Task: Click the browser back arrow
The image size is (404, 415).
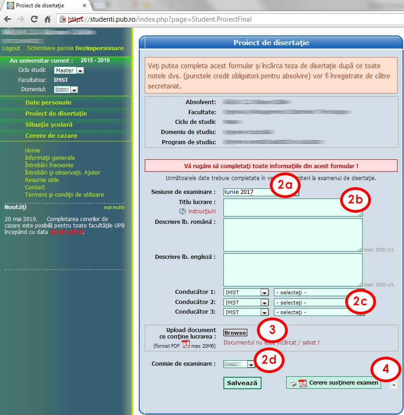Action: (x=8, y=19)
